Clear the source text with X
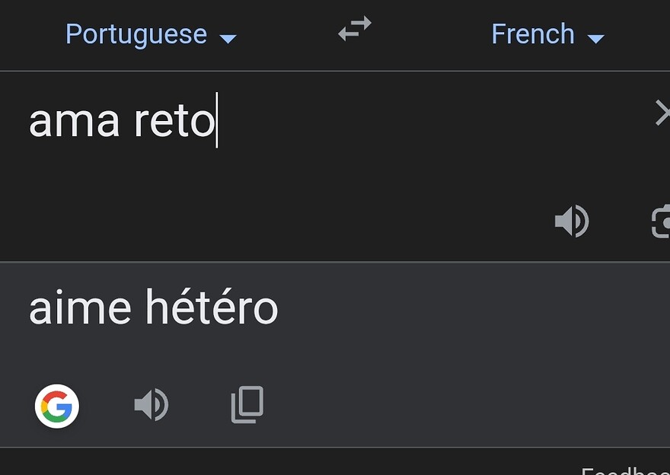This screenshot has height=475, width=670. (x=662, y=114)
